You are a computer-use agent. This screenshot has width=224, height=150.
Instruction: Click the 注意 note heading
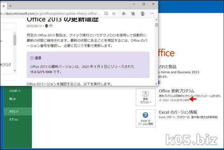pyautogui.click(x=38, y=58)
